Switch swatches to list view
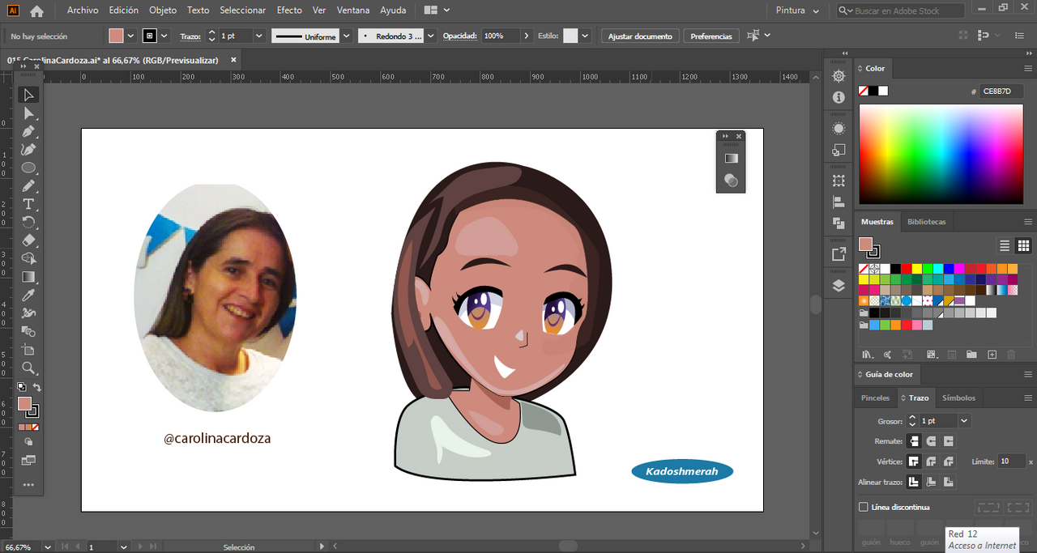The image size is (1037, 553). 1005,245
